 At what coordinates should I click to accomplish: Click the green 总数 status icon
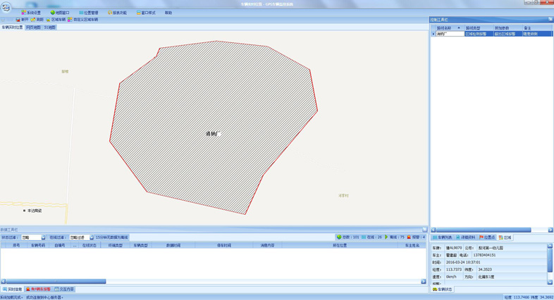point(339,237)
